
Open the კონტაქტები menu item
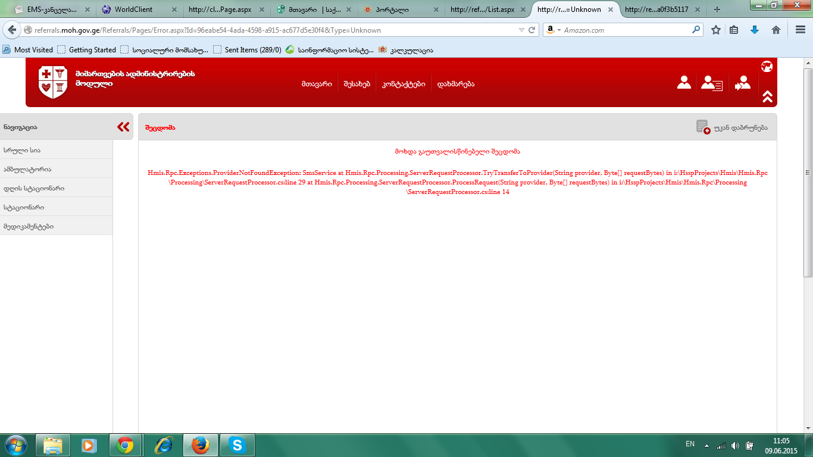[x=404, y=84]
